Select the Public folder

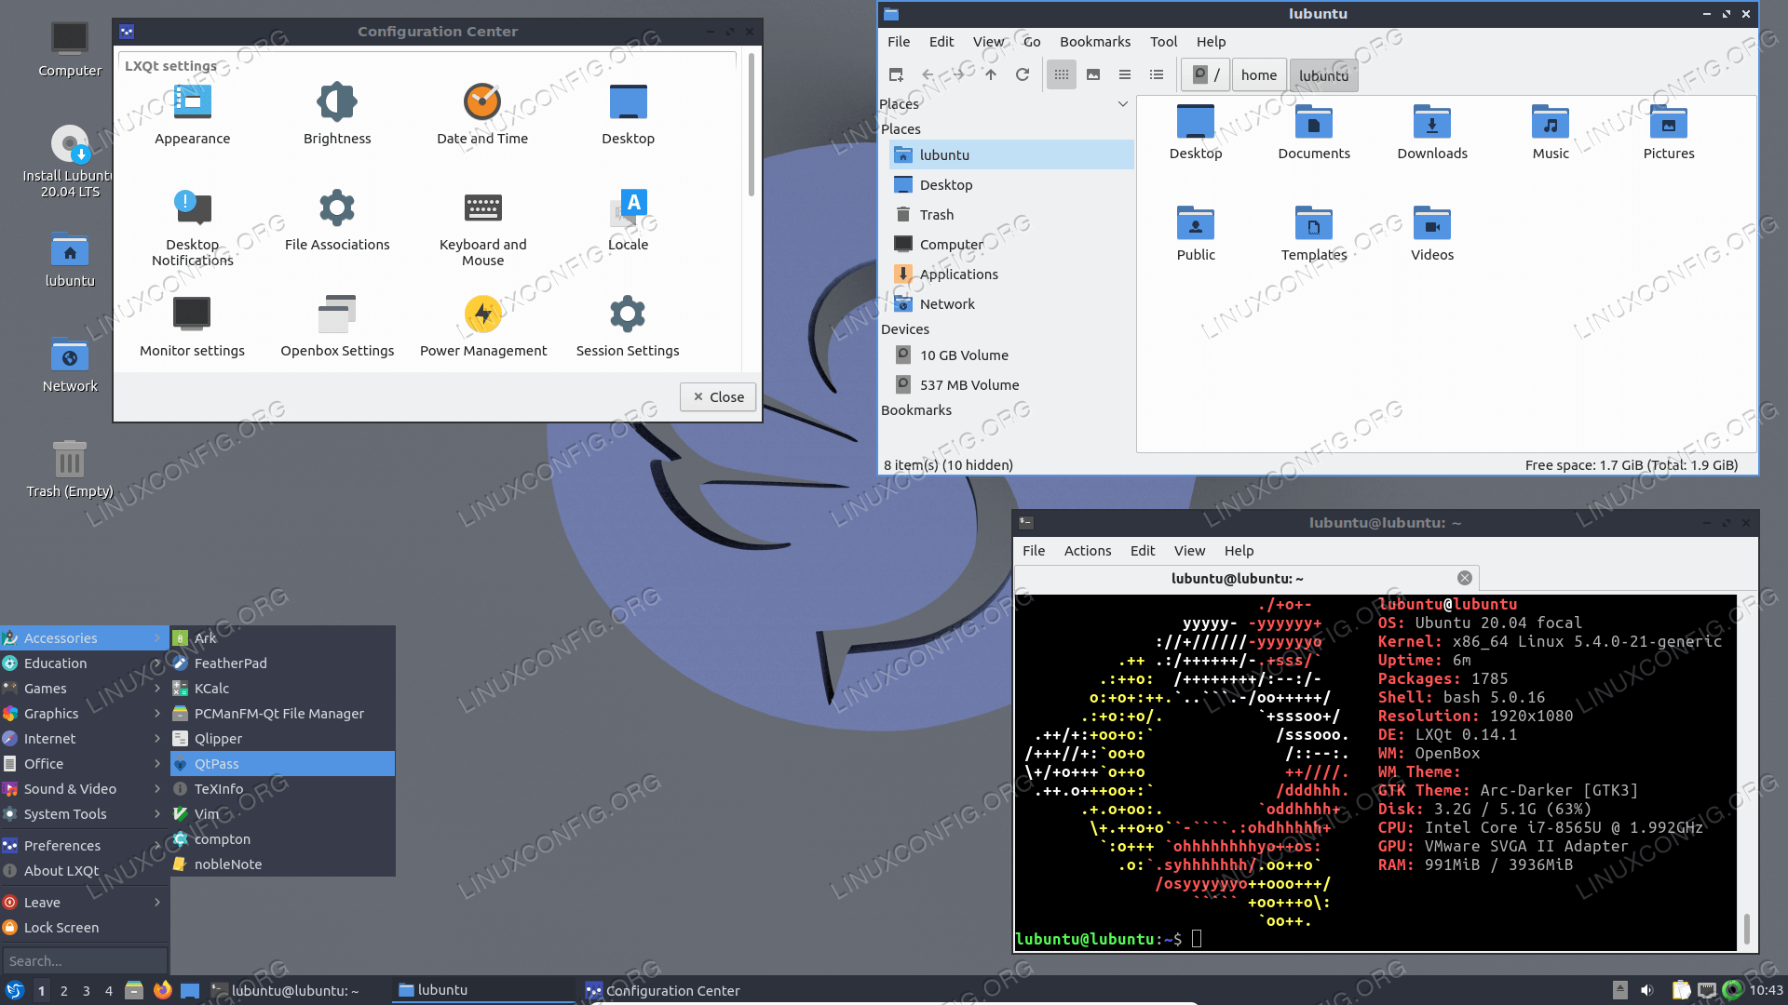coord(1196,233)
